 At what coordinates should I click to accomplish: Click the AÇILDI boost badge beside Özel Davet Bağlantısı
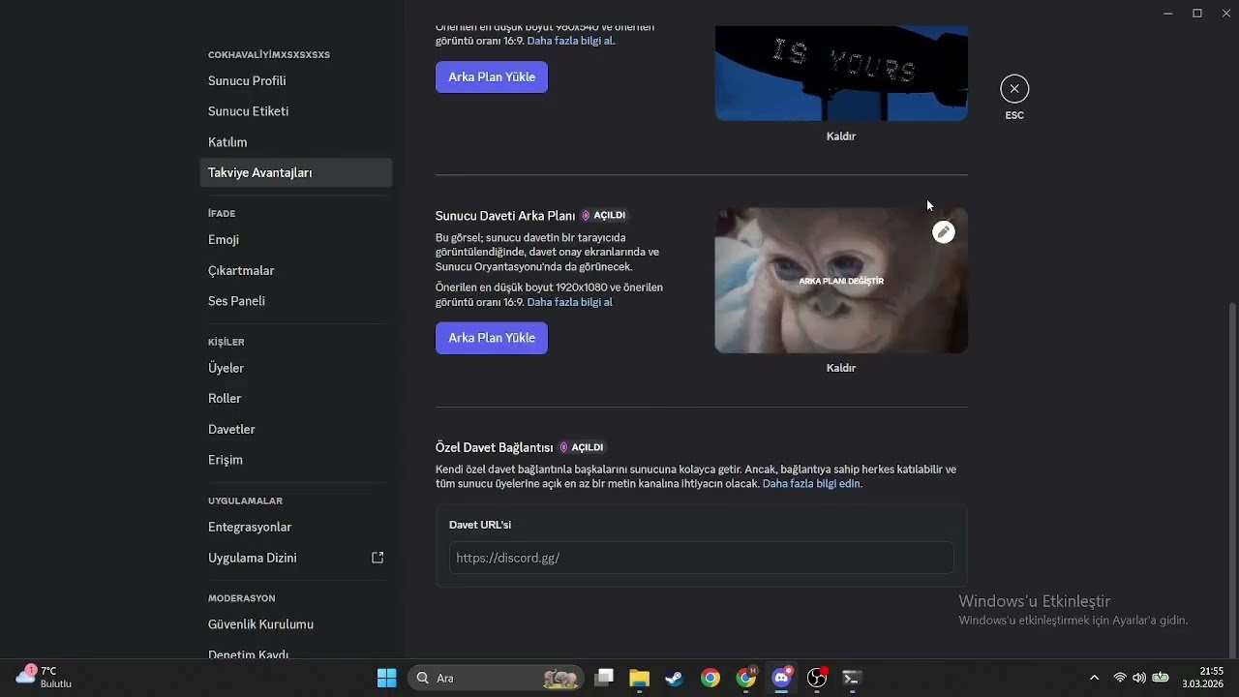tap(582, 447)
